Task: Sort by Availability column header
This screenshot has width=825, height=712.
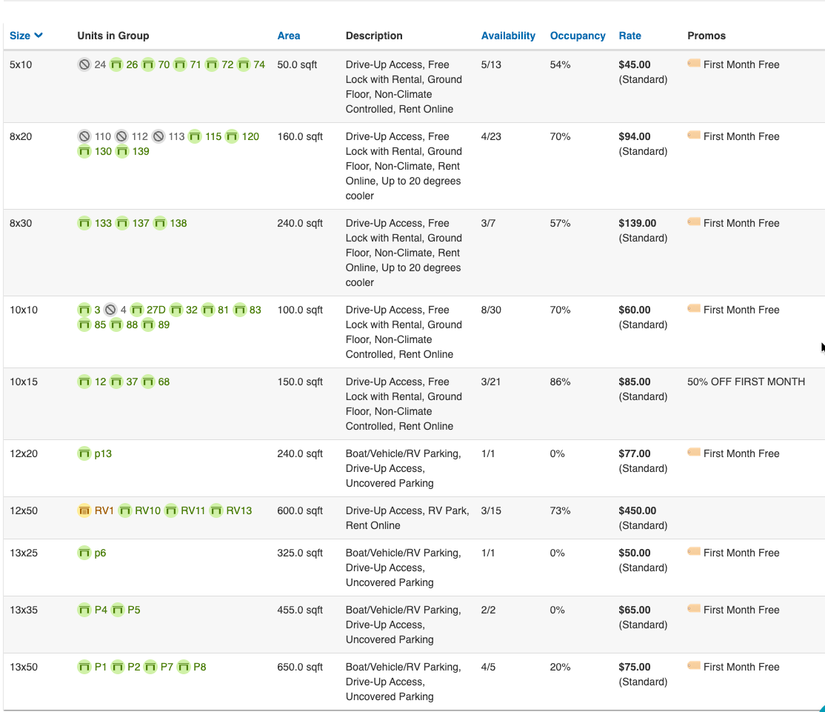Action: pyautogui.click(x=508, y=36)
